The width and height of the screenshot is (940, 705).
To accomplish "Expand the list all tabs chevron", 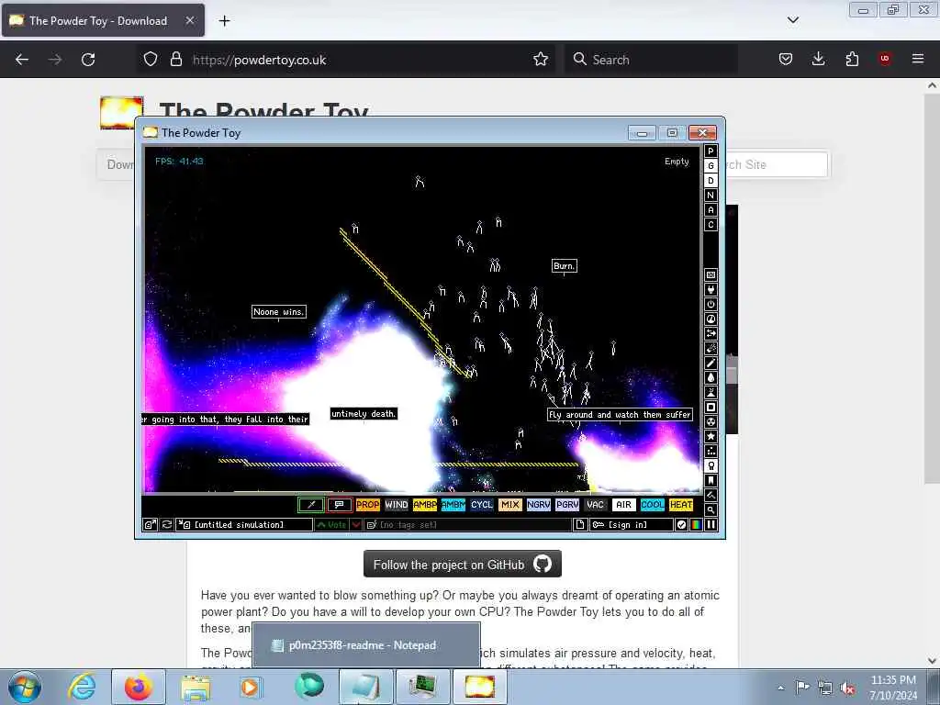I will click(x=793, y=20).
